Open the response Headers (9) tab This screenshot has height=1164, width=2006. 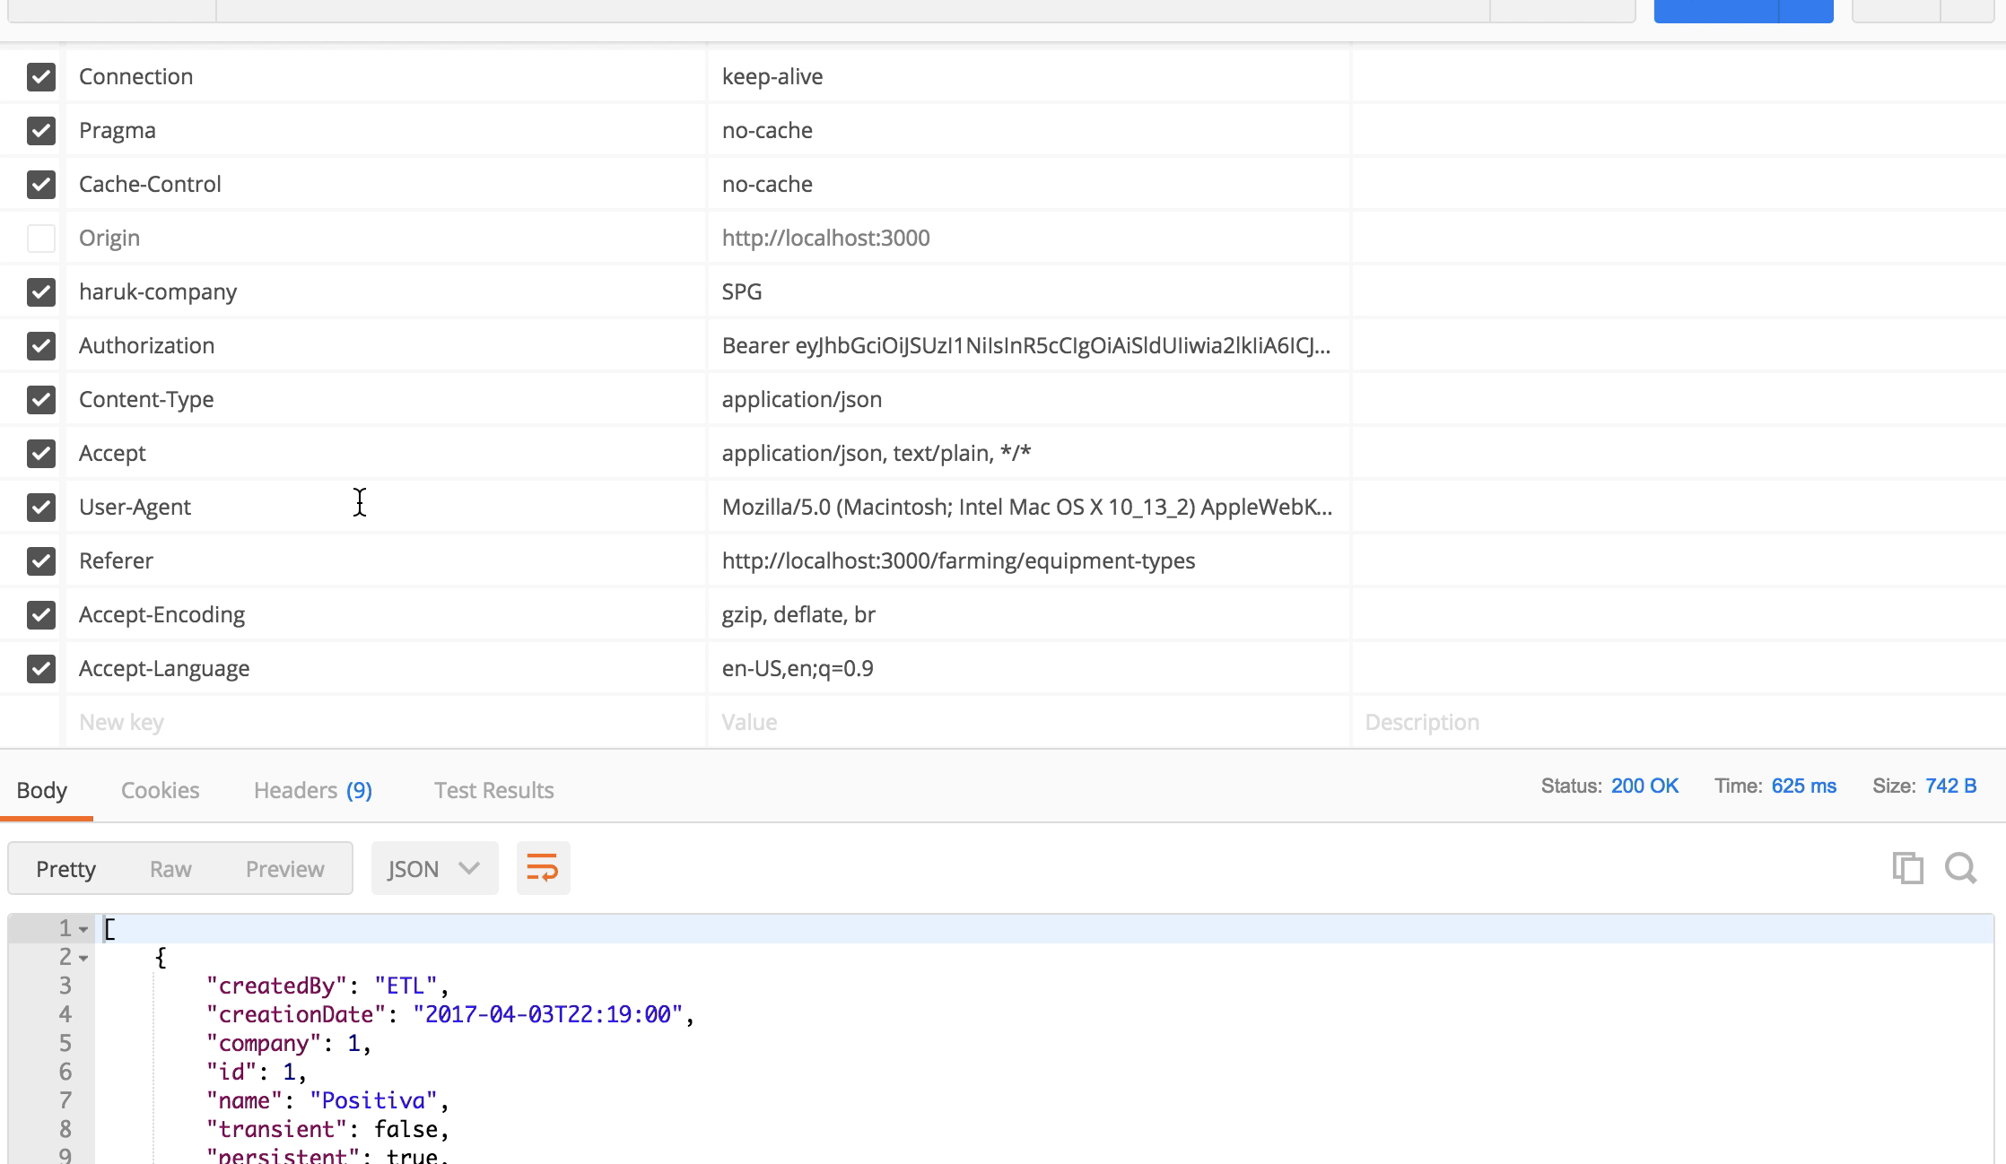(312, 790)
